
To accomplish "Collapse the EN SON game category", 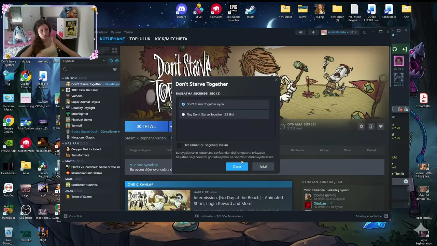I will coord(63,78).
